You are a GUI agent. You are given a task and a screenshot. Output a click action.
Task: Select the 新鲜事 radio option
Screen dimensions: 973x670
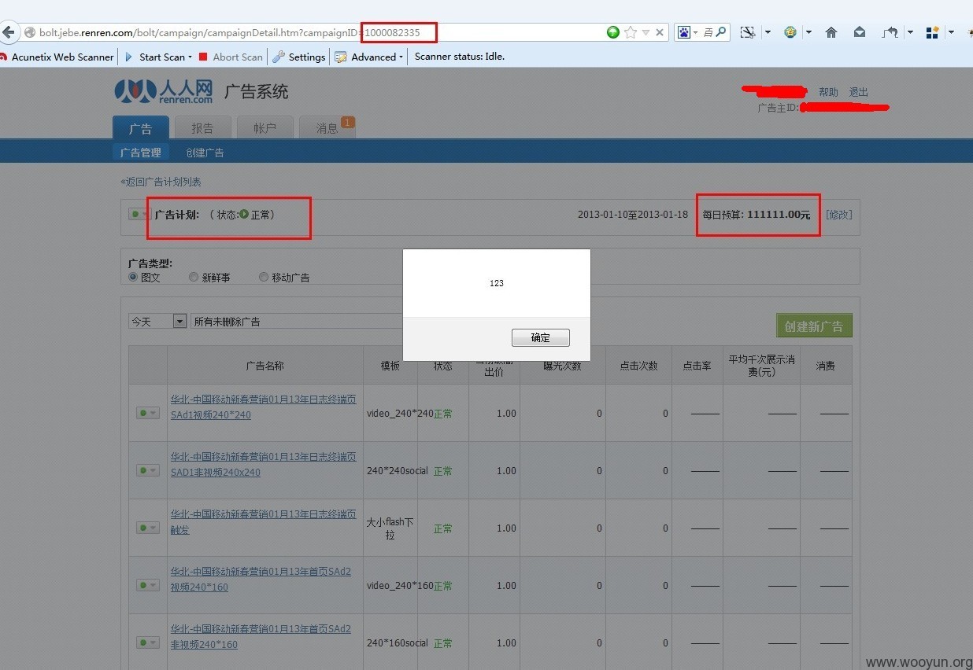pos(194,277)
